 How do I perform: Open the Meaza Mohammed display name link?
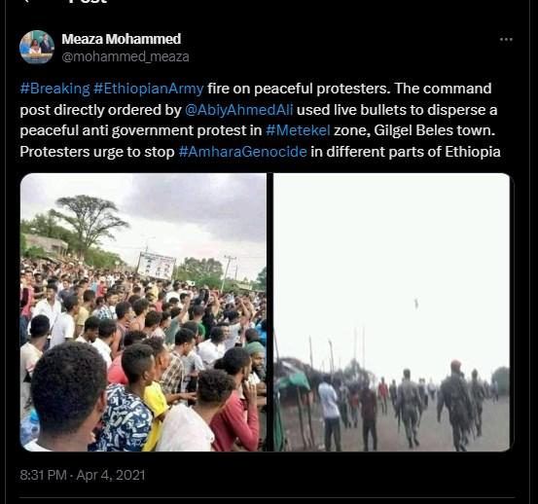pyautogui.click(x=121, y=39)
